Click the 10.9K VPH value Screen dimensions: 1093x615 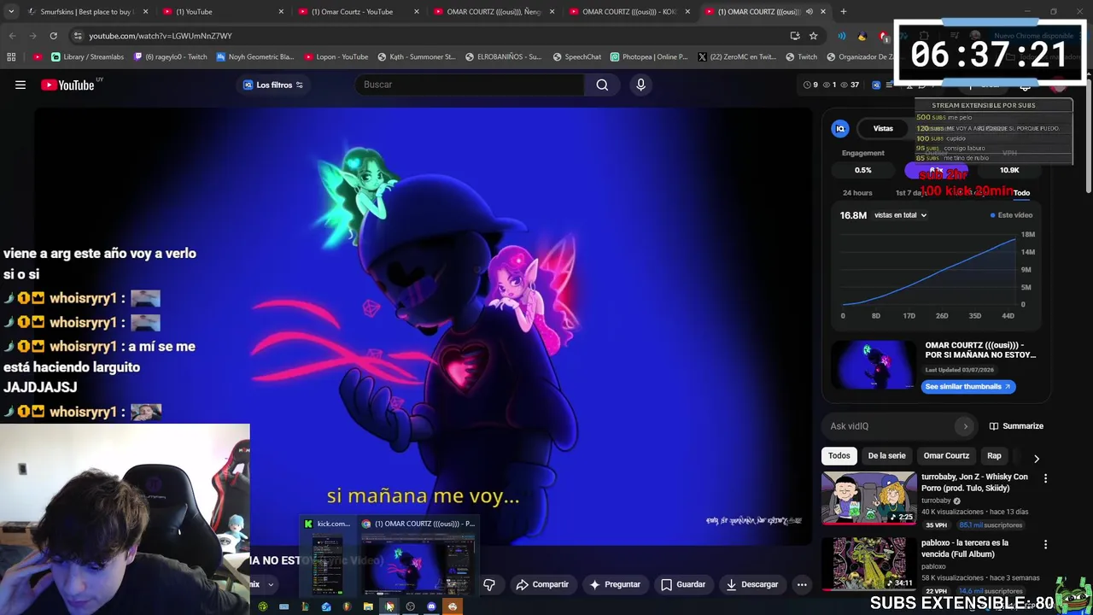(x=1009, y=170)
